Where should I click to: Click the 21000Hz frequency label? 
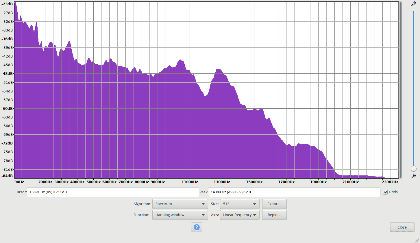point(351,182)
